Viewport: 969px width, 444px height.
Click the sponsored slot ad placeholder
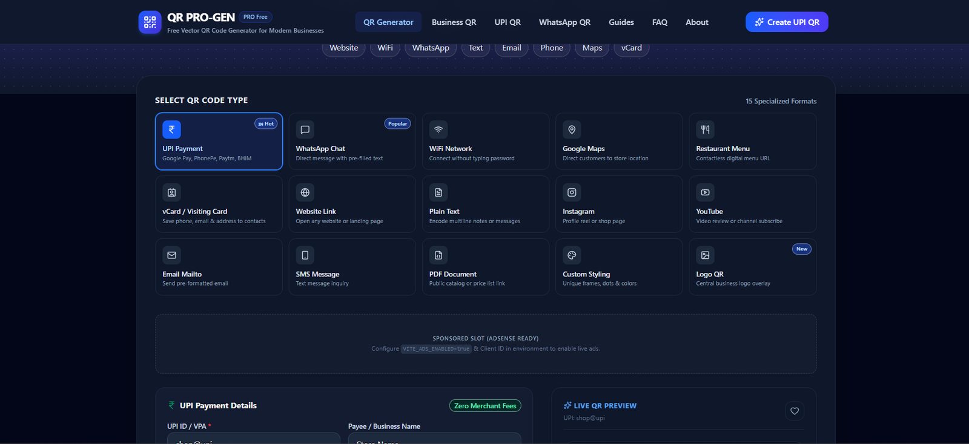(x=486, y=344)
